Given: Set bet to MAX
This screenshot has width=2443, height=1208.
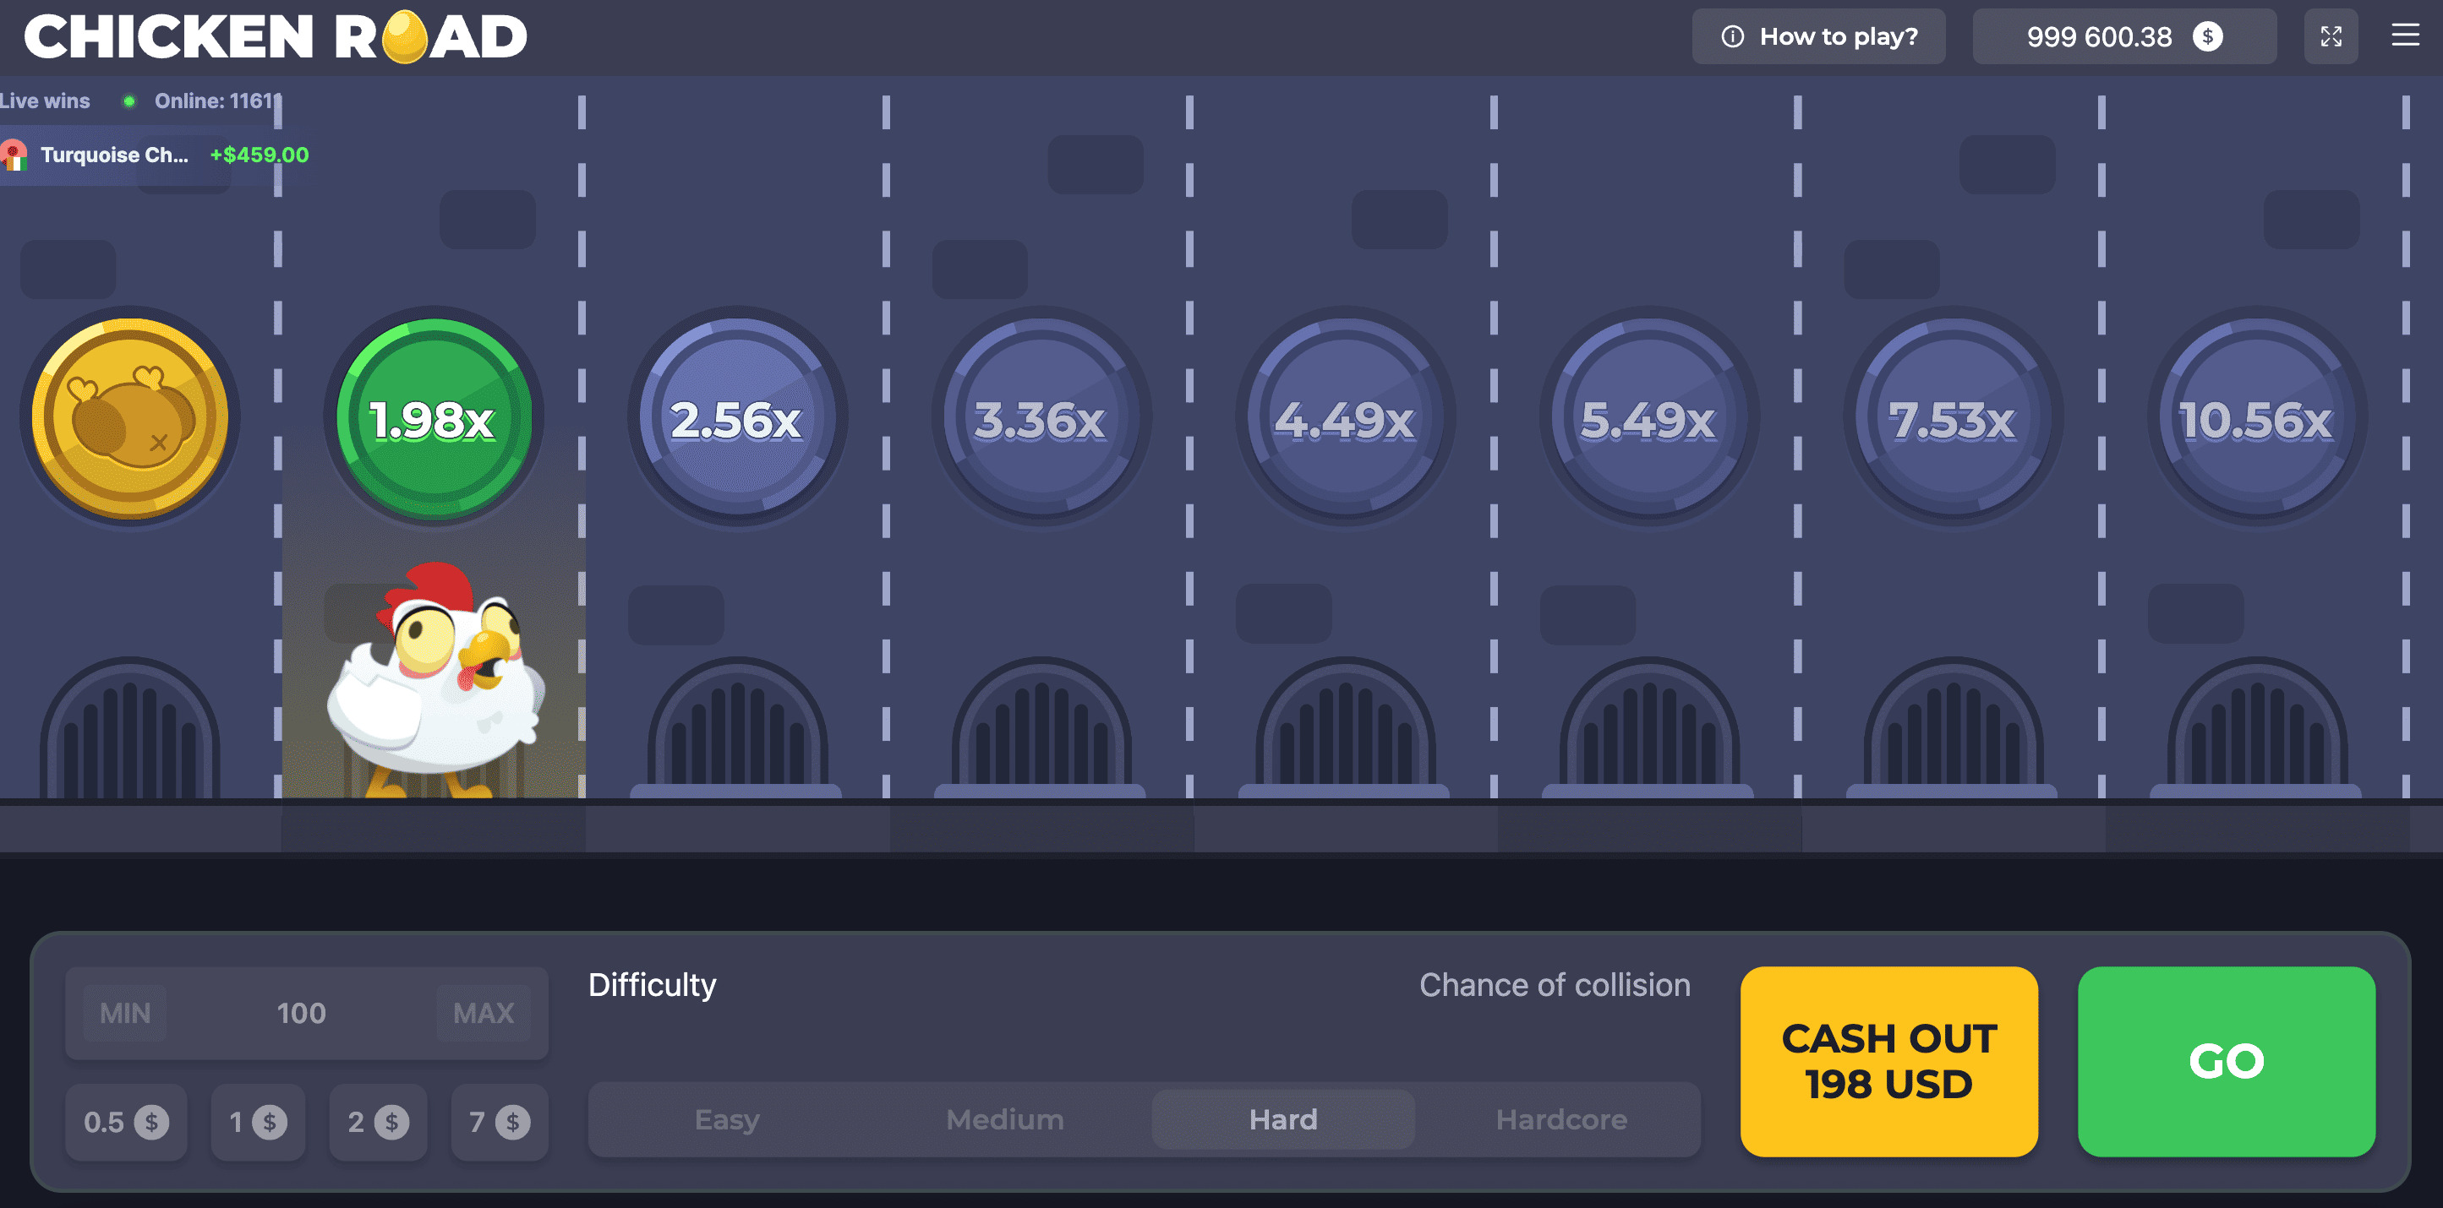Looking at the screenshot, I should click(483, 1013).
